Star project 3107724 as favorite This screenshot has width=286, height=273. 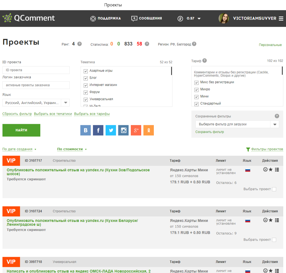click(x=271, y=220)
